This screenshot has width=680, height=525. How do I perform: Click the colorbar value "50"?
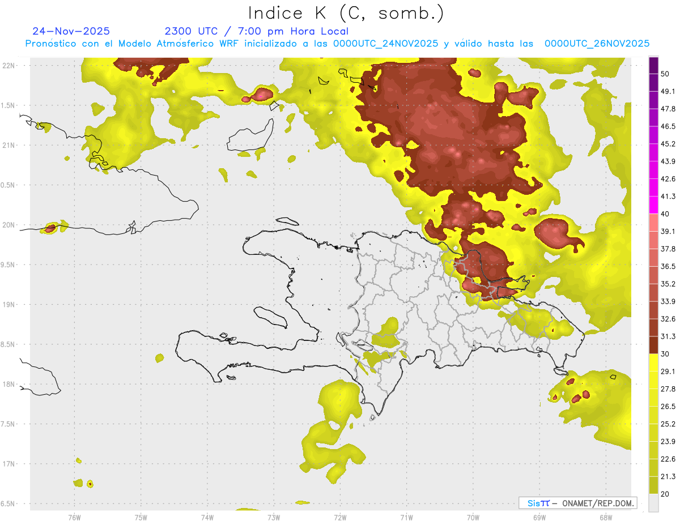665,74
